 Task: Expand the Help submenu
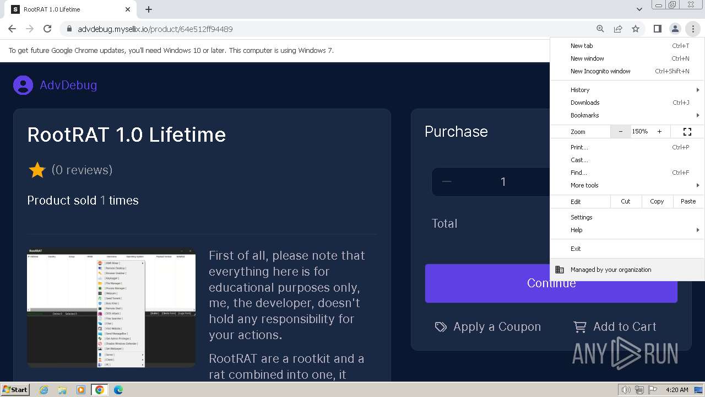click(x=627, y=230)
